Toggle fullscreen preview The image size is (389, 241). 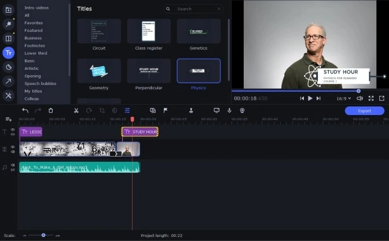371,98
